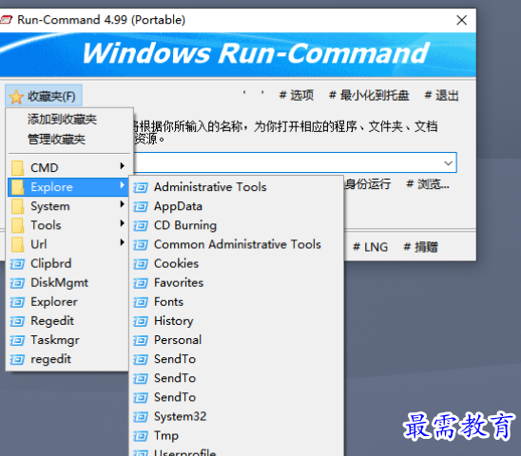Run the Explorer favorite entry
This screenshot has width=521, height=456.
tap(68, 302)
